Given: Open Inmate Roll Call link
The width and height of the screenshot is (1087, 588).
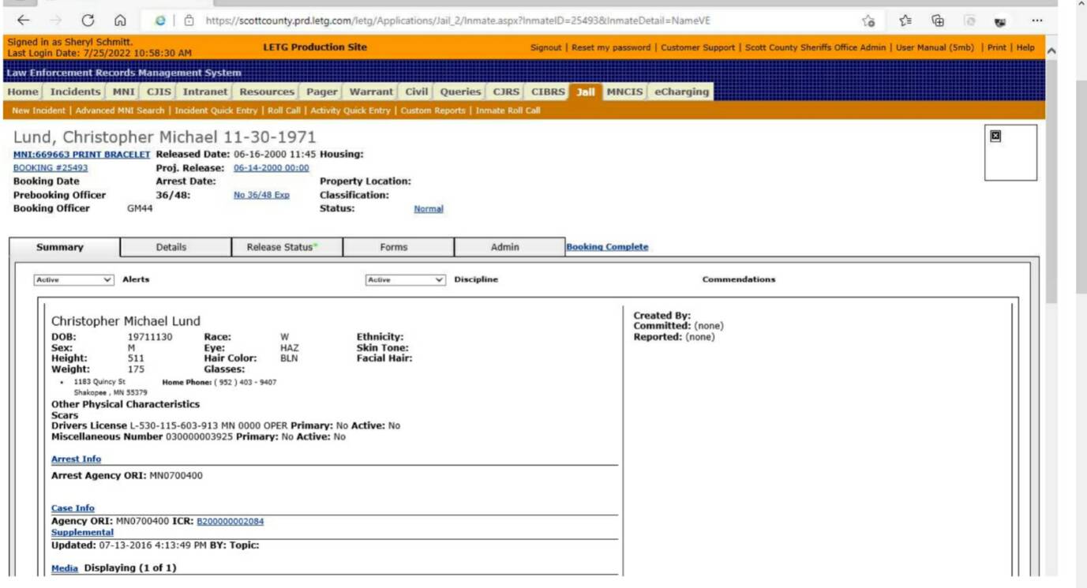Looking at the screenshot, I should click(x=508, y=110).
